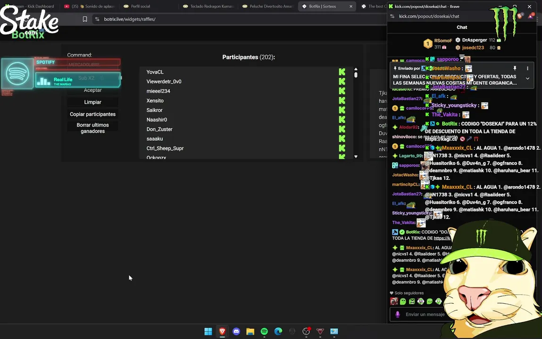Open the Windows Start menu
The height and width of the screenshot is (339, 542).
click(208, 331)
